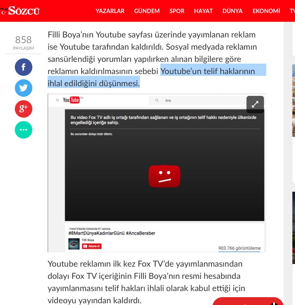Image resolution: width=295 pixels, height=305 pixels.
Task: Expand the YouTube screenshot image fullscreen
Action: click(255, 105)
